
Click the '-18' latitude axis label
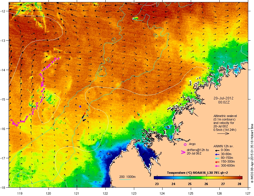(3, 187)
